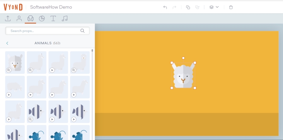283x140 pixels.
Task: Click the props list scrollbar
Action: 92,50
